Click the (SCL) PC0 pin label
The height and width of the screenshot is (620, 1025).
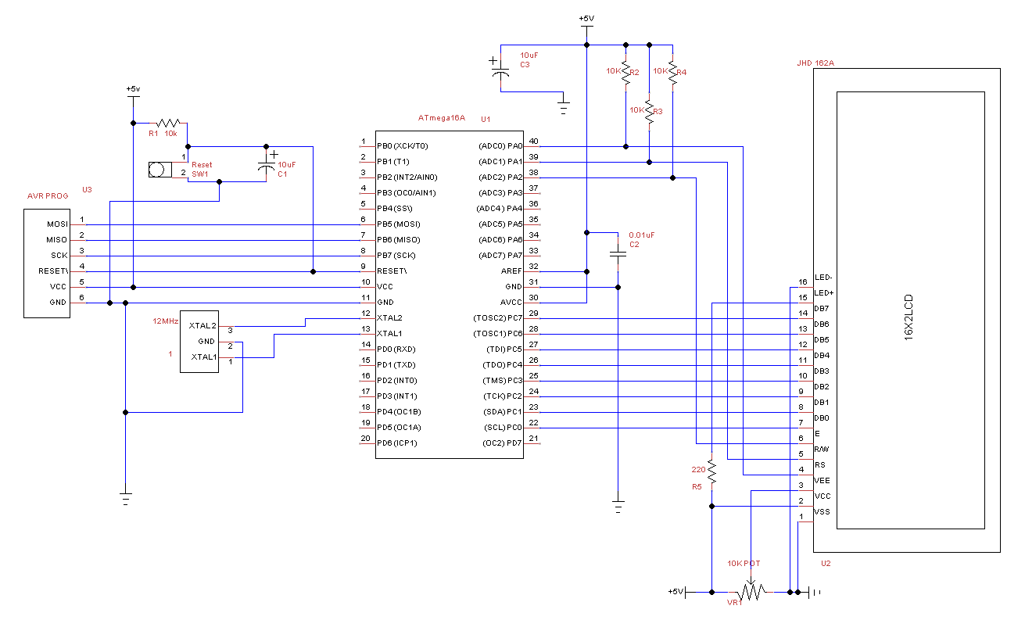pyautogui.click(x=502, y=428)
